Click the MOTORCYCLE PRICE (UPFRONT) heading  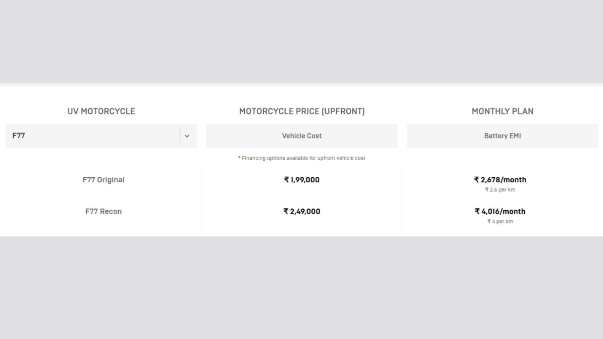tap(301, 111)
